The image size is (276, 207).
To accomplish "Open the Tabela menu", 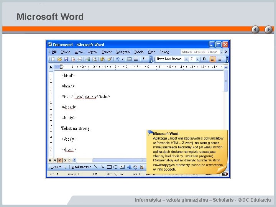I will (139, 52).
